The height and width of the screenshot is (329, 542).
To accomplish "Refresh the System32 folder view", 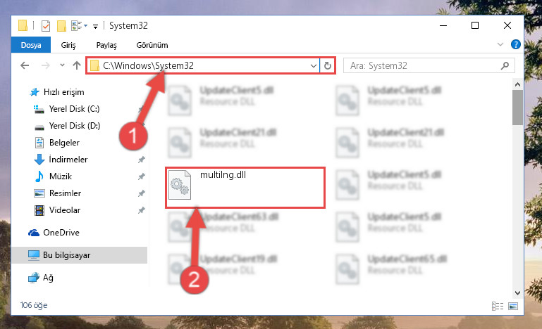I will (327, 65).
